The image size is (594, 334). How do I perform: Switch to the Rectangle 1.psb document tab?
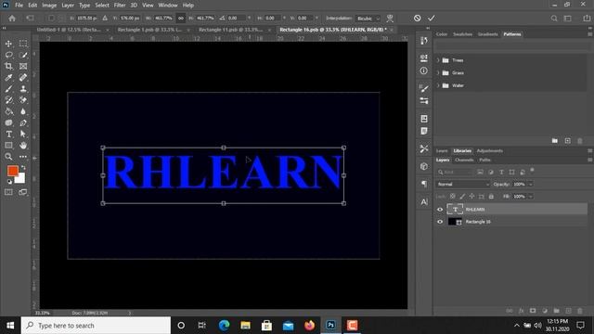[149, 30]
